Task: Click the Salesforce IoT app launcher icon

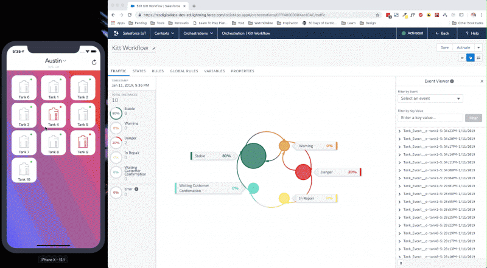Action: tap(116, 33)
